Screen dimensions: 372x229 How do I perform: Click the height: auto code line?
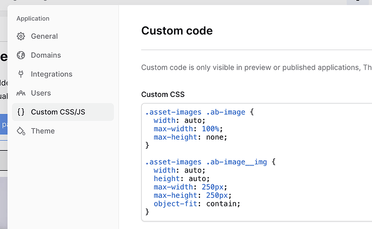coord(182,178)
